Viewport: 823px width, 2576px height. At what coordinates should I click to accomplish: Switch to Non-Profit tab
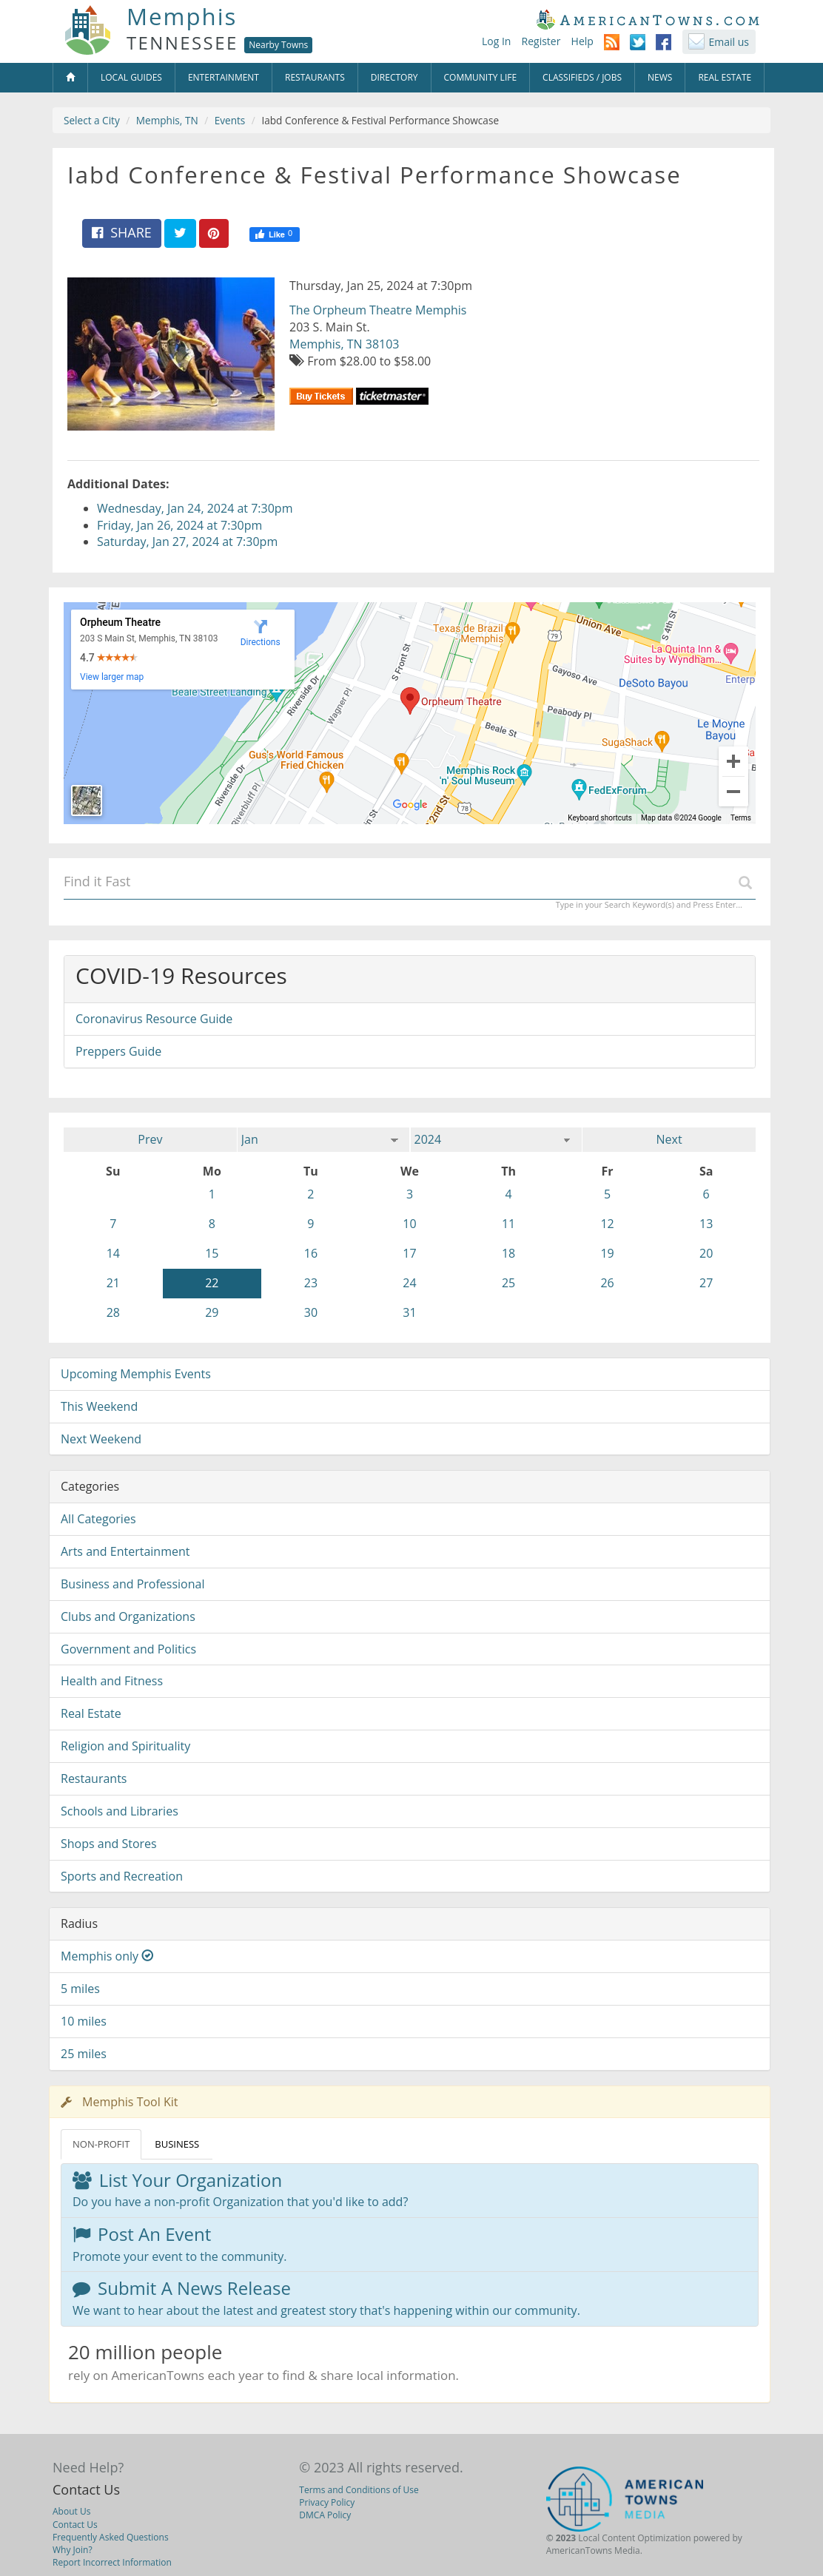tap(101, 2145)
